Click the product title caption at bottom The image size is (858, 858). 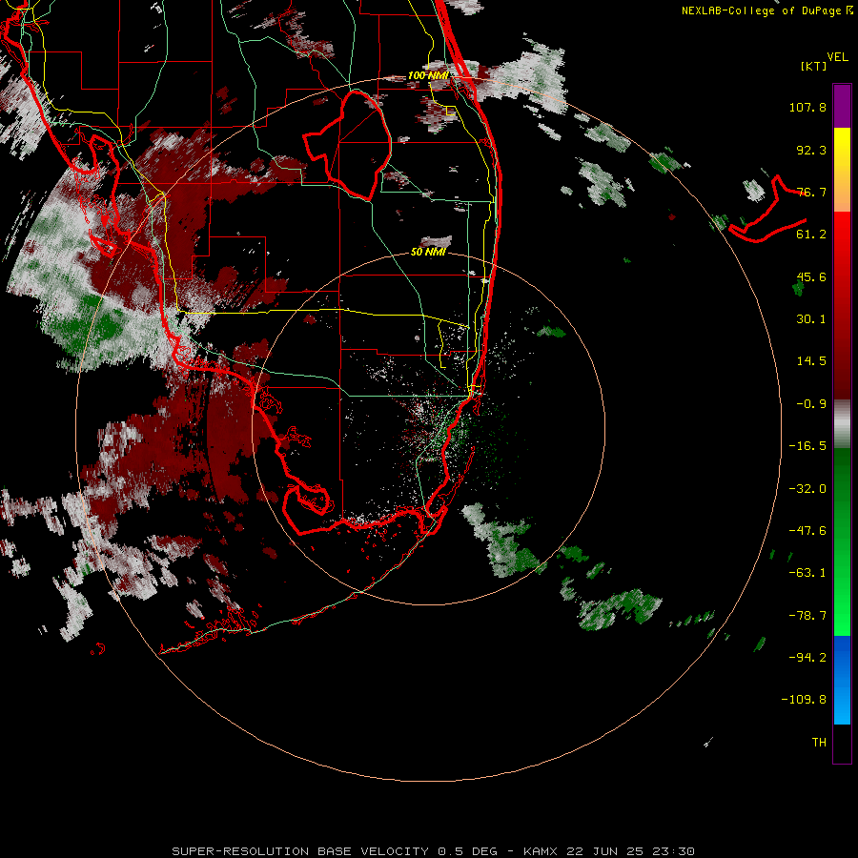point(434,851)
